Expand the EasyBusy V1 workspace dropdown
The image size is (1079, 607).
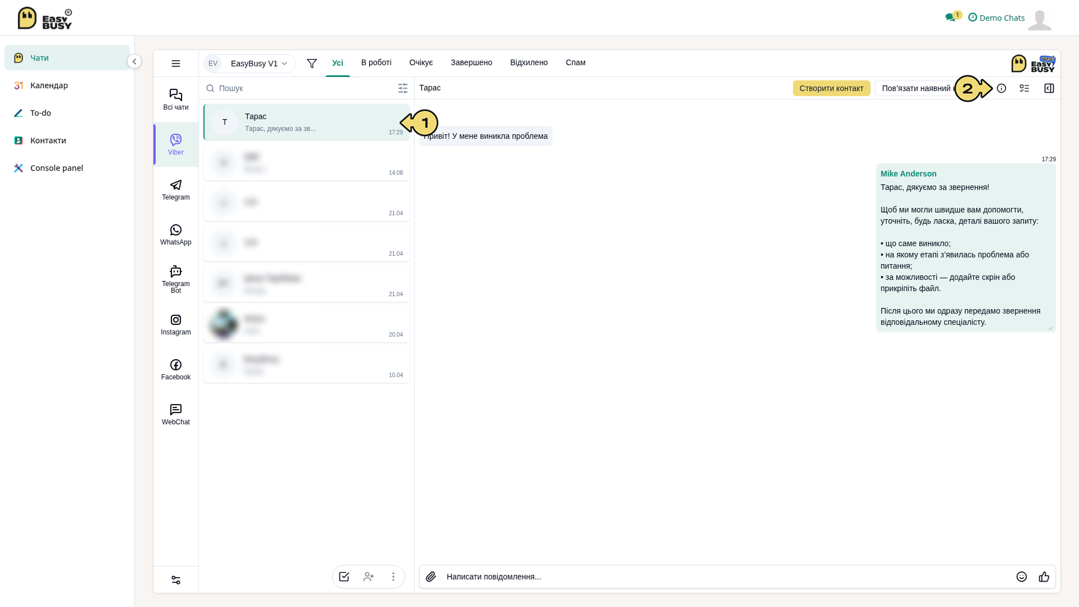tap(250, 64)
